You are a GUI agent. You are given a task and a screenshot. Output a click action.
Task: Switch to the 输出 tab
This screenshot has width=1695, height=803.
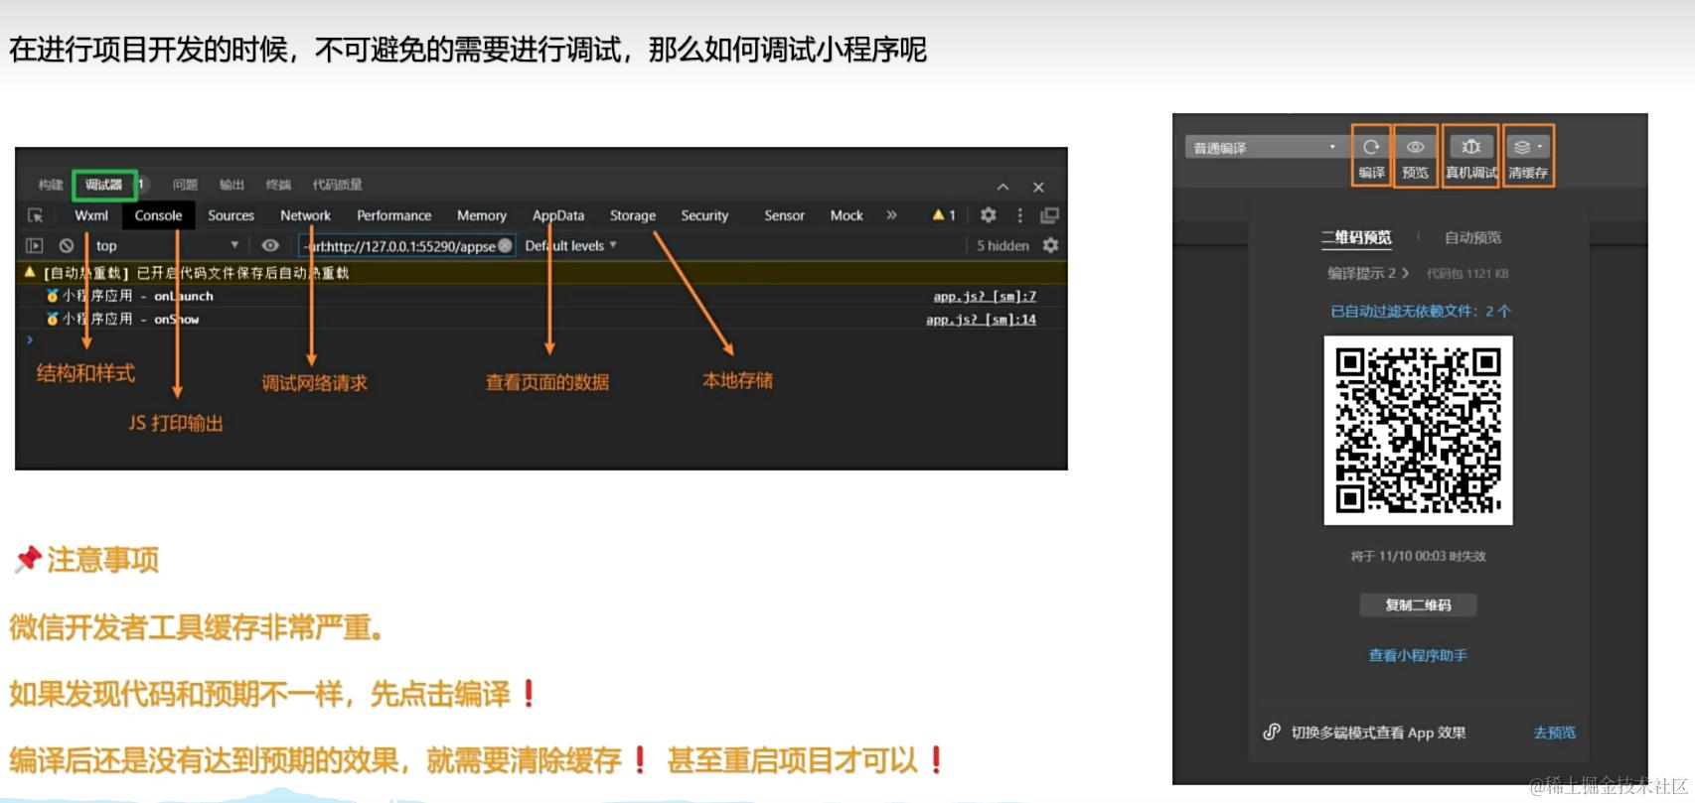(x=231, y=185)
